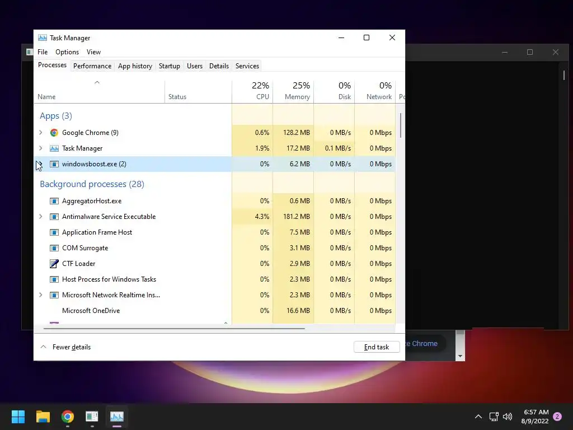
Task: Maximize the Task Manager window
Action: point(367,38)
